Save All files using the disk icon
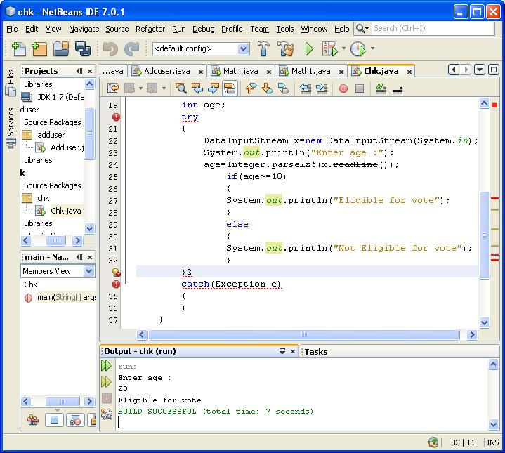The height and width of the screenshot is (453, 505). (83, 49)
